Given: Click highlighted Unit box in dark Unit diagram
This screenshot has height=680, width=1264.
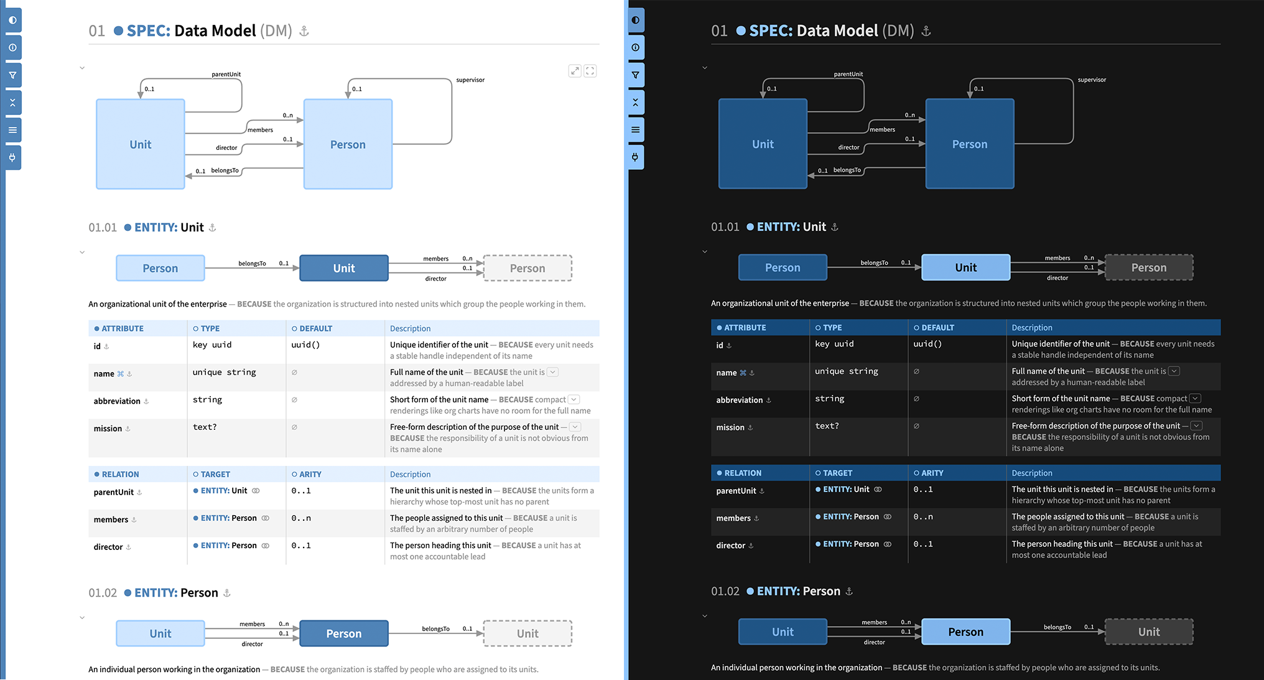Looking at the screenshot, I should coord(966,268).
